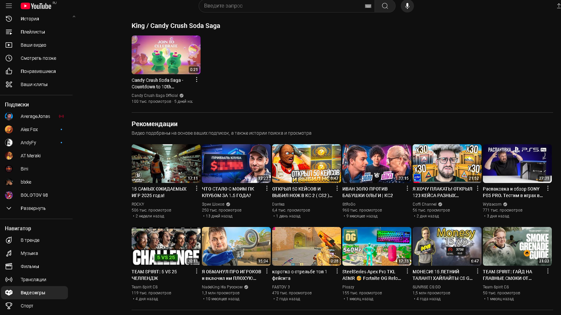Select Ваши видео in the sidebar
The height and width of the screenshot is (315, 561).
coord(28,45)
